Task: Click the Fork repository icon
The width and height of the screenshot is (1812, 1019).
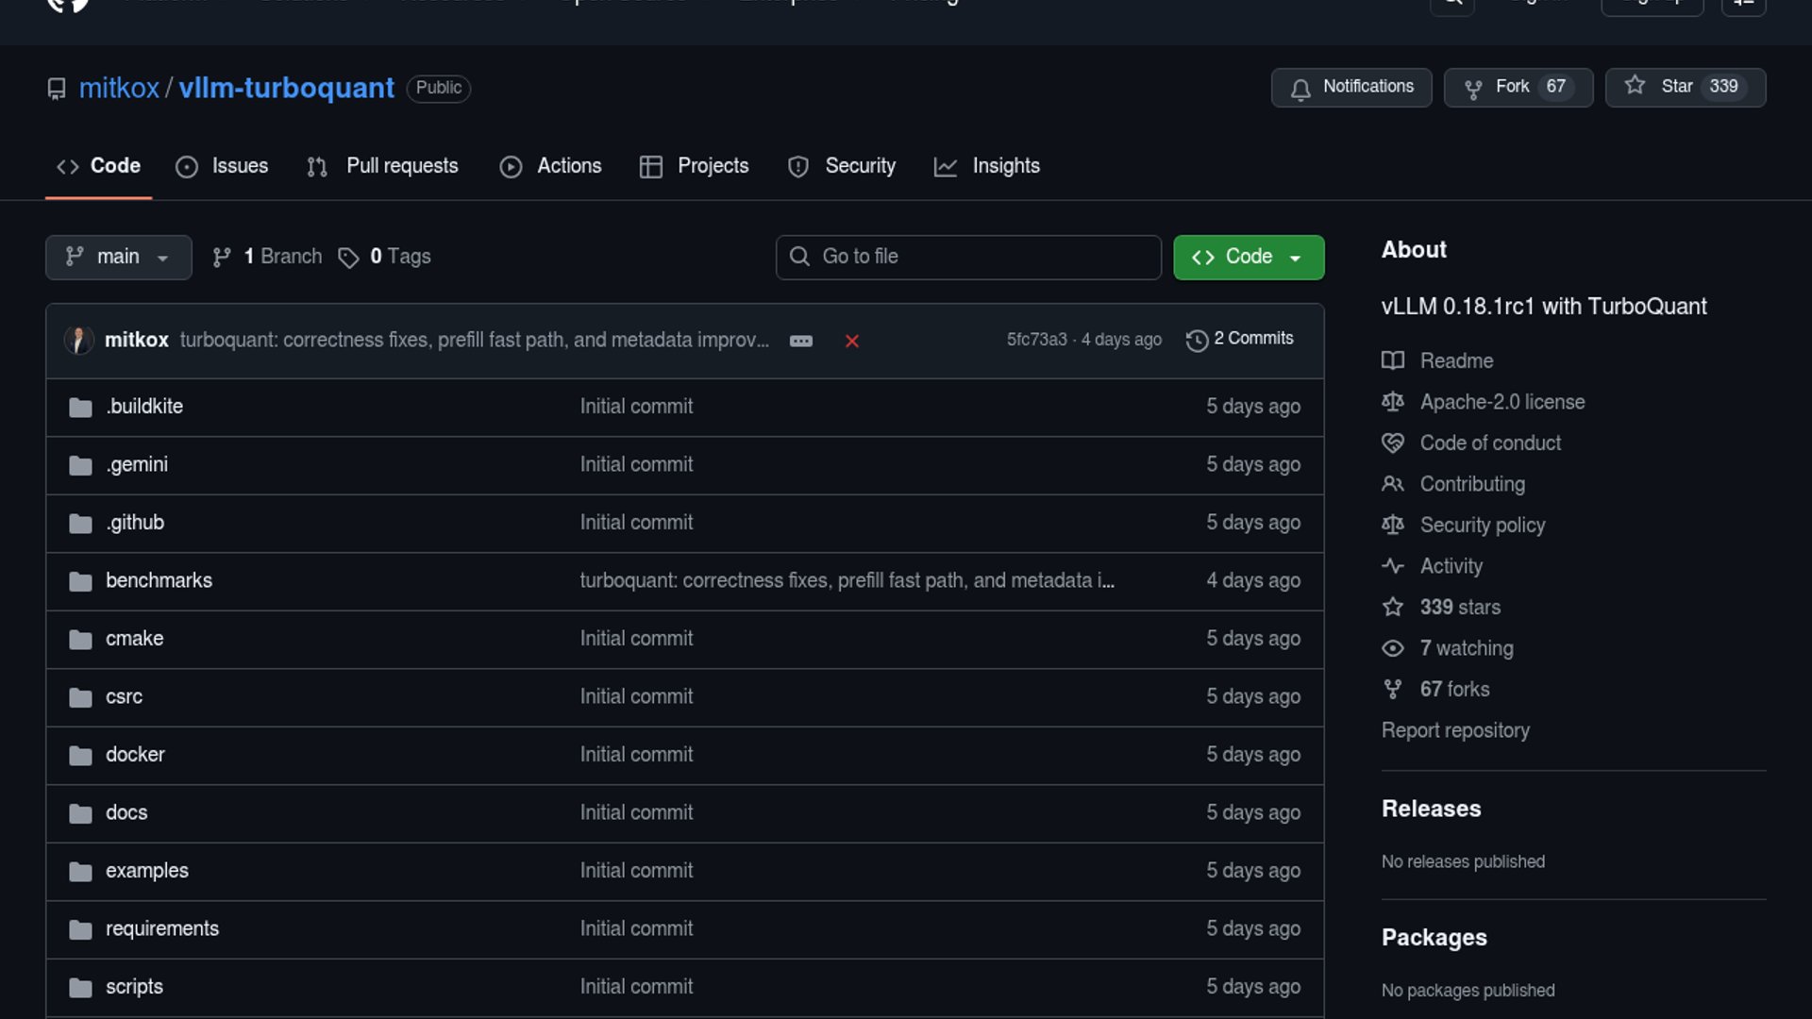Action: pyautogui.click(x=1472, y=89)
